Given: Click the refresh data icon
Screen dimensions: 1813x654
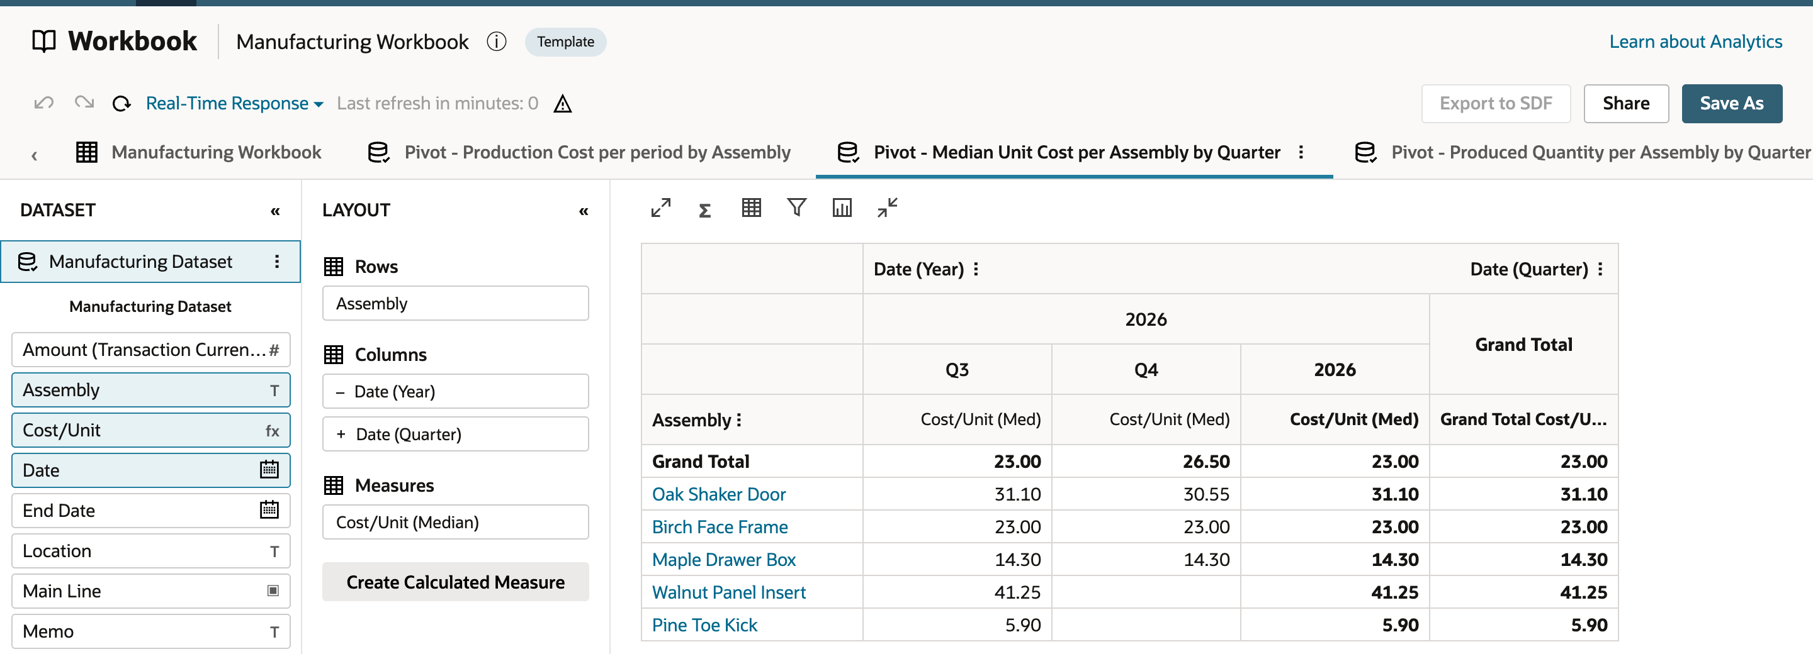Looking at the screenshot, I should tap(121, 104).
